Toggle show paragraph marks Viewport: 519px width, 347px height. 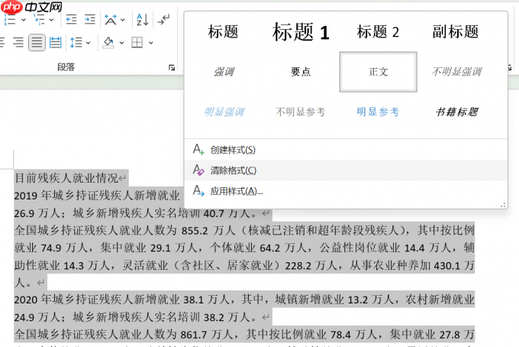pyautogui.click(x=163, y=20)
